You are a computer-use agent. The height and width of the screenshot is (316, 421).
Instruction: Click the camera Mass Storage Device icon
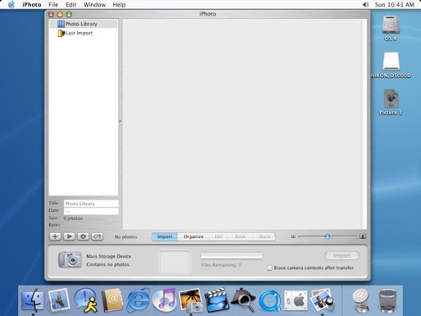coord(70,259)
